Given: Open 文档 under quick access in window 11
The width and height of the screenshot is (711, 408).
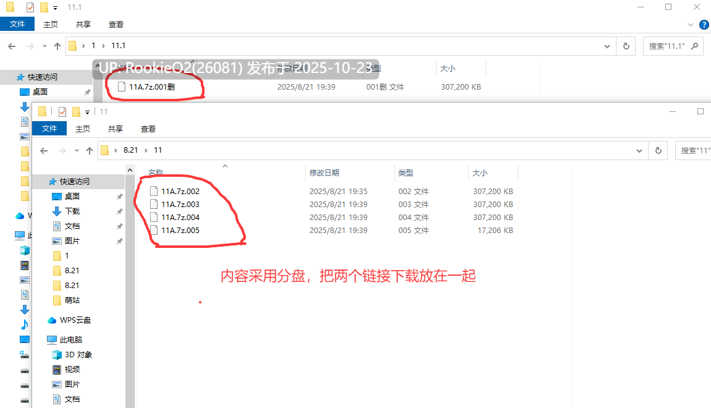Looking at the screenshot, I should [72, 226].
